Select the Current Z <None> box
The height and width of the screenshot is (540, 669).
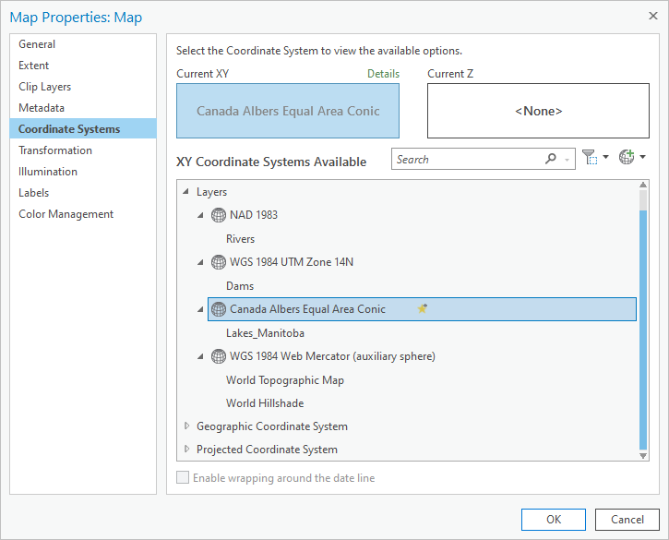pyautogui.click(x=538, y=111)
